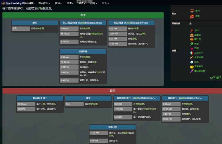Open the 兔子的脚 loved gift link
The width and height of the screenshot is (222, 144).
click(x=198, y=57)
